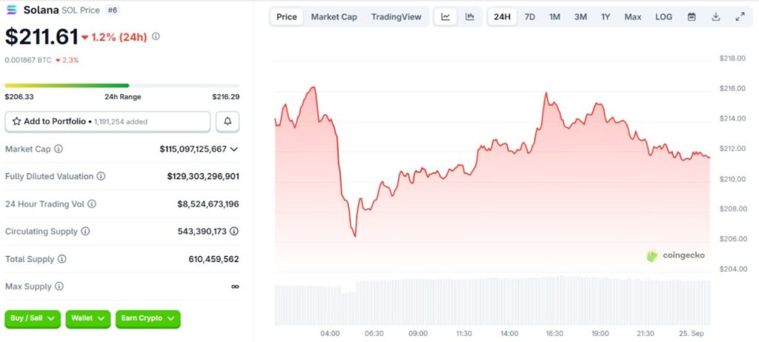Expand the Market Cap value chevron
The height and width of the screenshot is (342, 759).
[234, 149]
